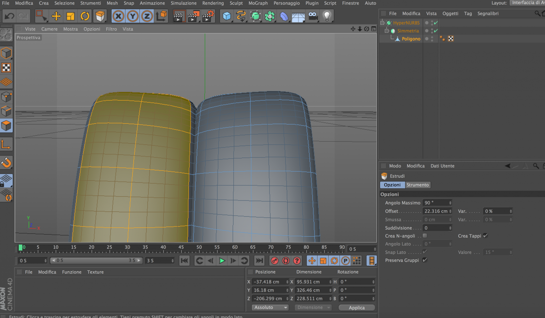Collapse the Simmetria tree node
This screenshot has height=318, width=545.
387,31
